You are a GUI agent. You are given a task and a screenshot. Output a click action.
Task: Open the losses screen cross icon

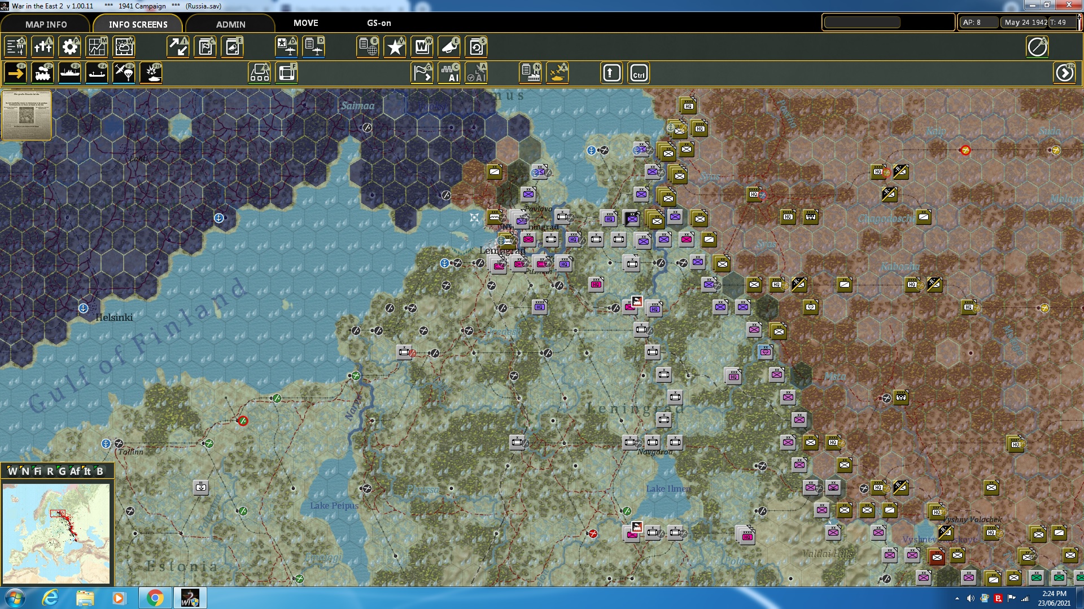click(x=42, y=47)
